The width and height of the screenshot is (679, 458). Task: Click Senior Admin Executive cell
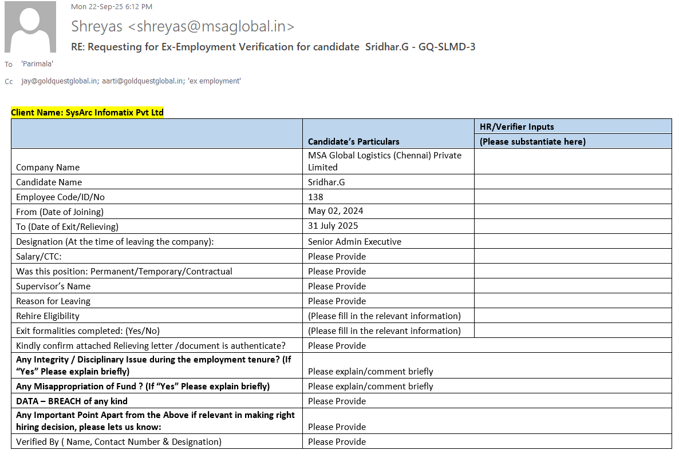coord(388,241)
